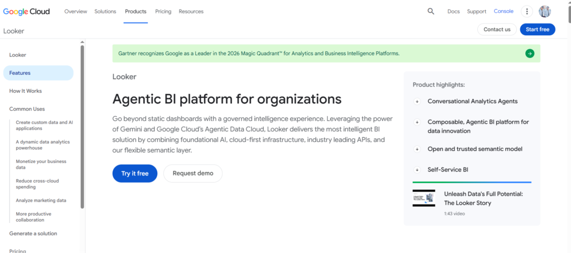Open Analyze marketing data link
Viewport: 571px width, 253px height.
point(41,201)
